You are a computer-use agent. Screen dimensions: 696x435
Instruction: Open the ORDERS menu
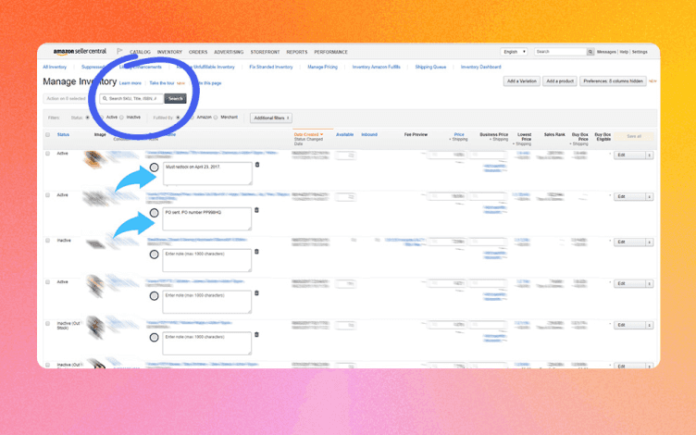coord(198,52)
